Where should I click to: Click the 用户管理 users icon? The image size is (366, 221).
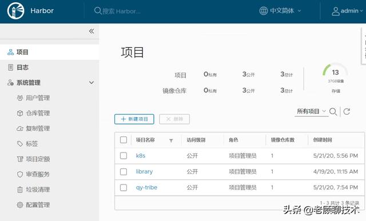[x=20, y=98]
